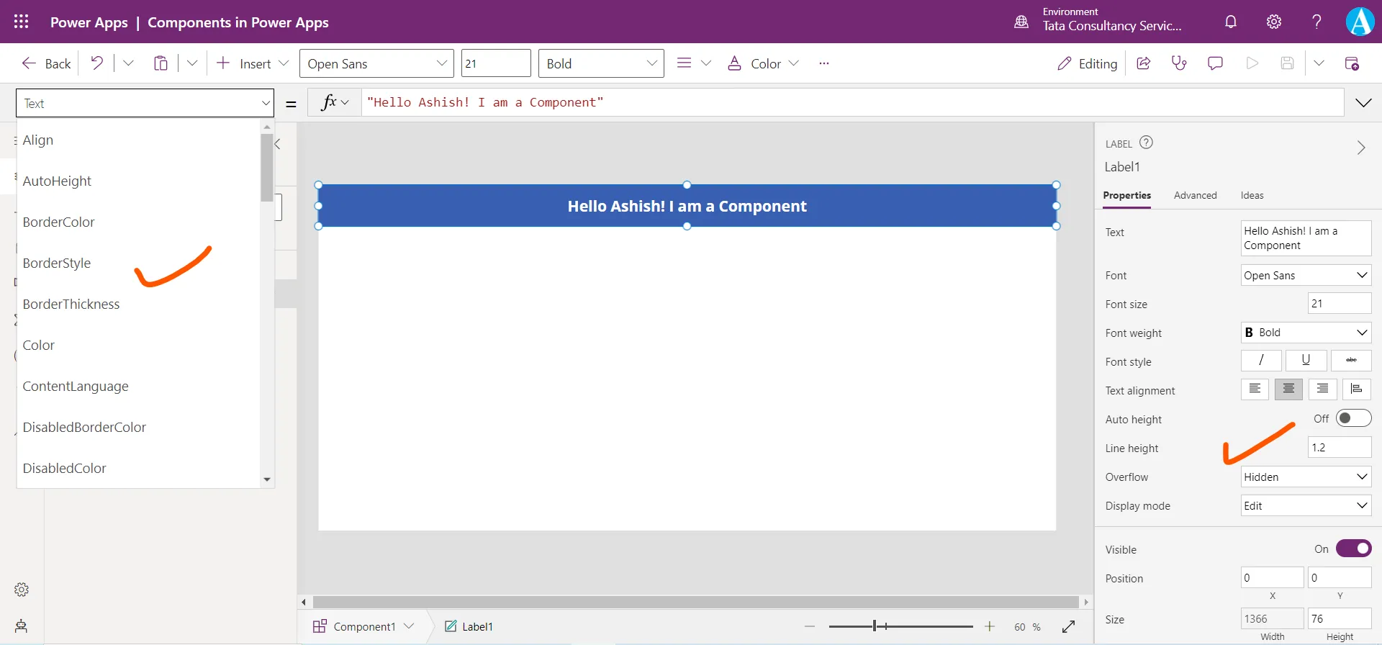Click the toolbar overflow ellipsis
The image size is (1382, 645).
(824, 63)
